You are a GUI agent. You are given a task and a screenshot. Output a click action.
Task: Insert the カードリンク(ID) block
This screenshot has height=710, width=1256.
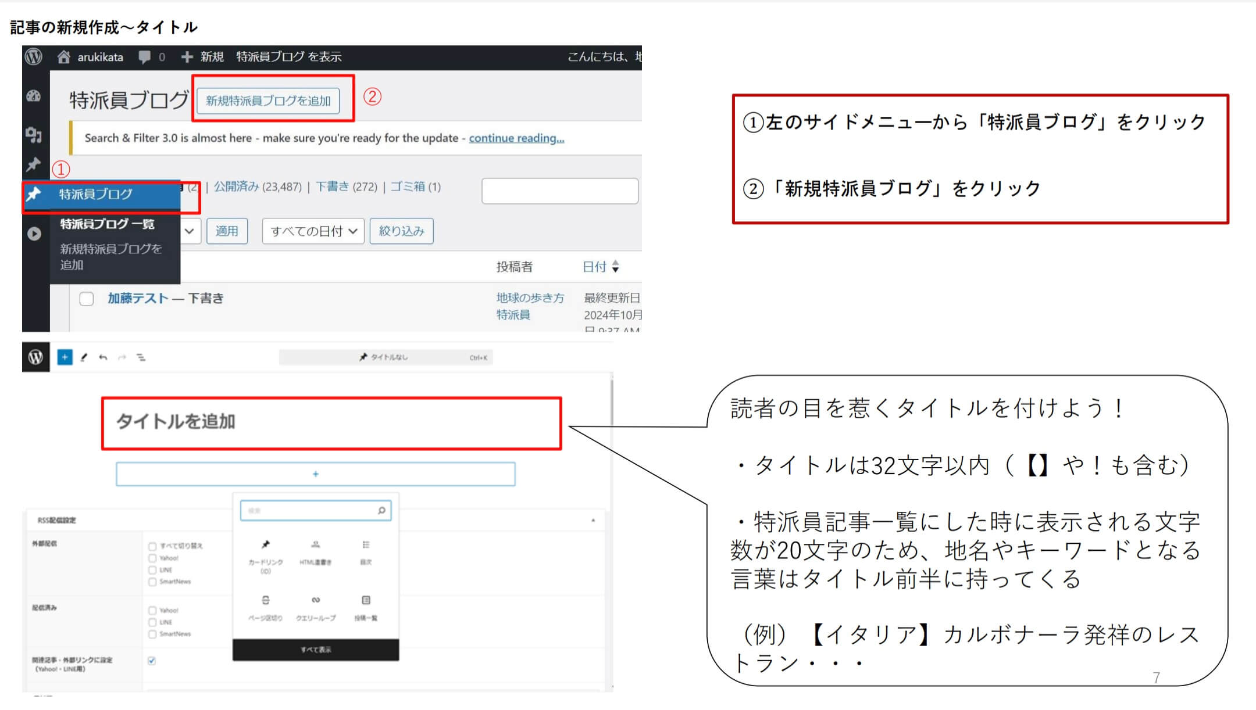(266, 557)
